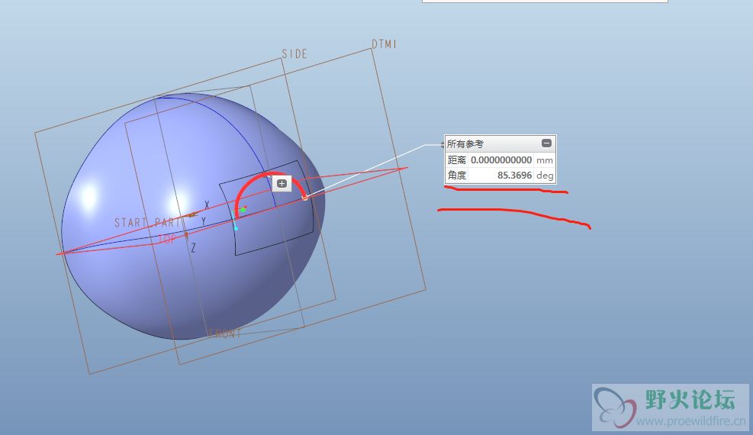
Task: Click the 距离 row label
Action: click(x=456, y=160)
